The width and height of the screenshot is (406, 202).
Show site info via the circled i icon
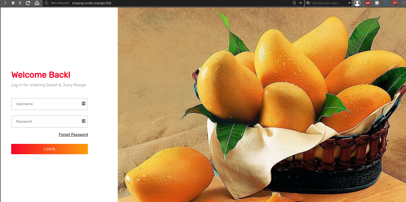46,3
